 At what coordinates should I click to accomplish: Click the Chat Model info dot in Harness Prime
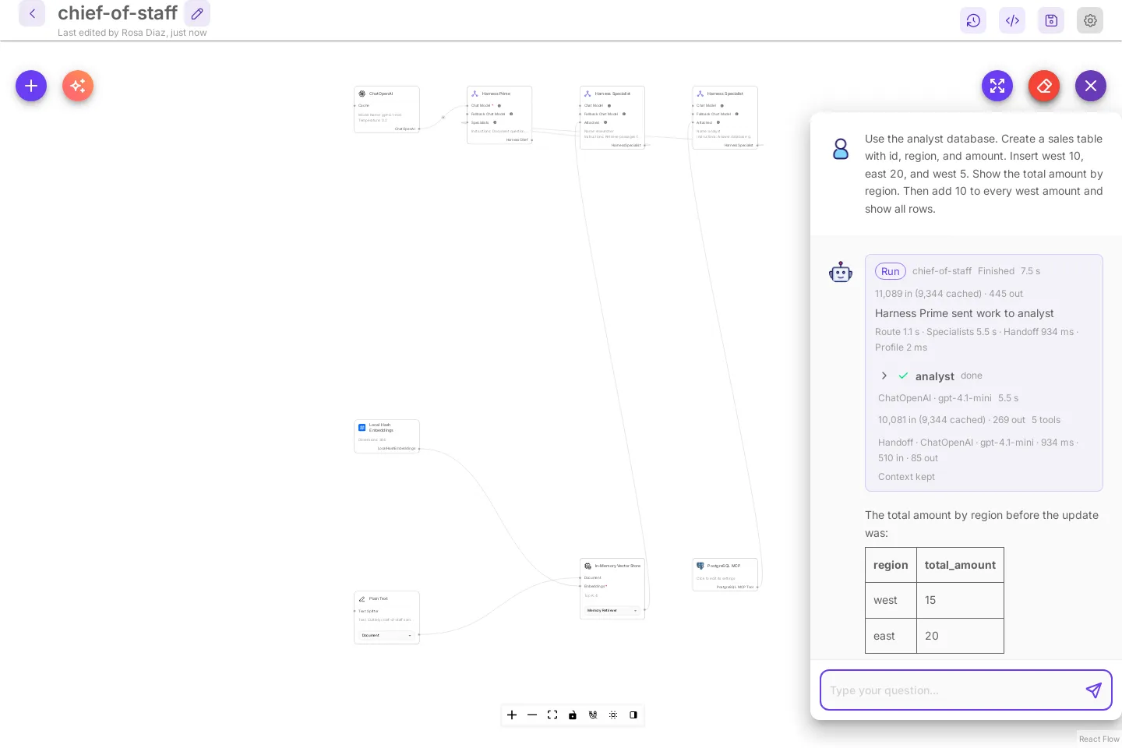[x=499, y=105]
